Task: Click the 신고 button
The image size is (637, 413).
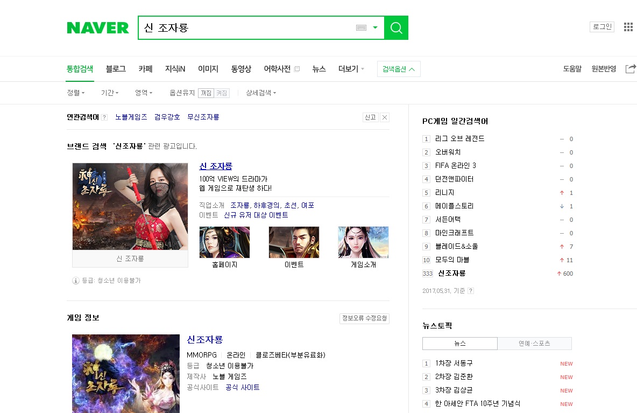Action: click(x=370, y=117)
